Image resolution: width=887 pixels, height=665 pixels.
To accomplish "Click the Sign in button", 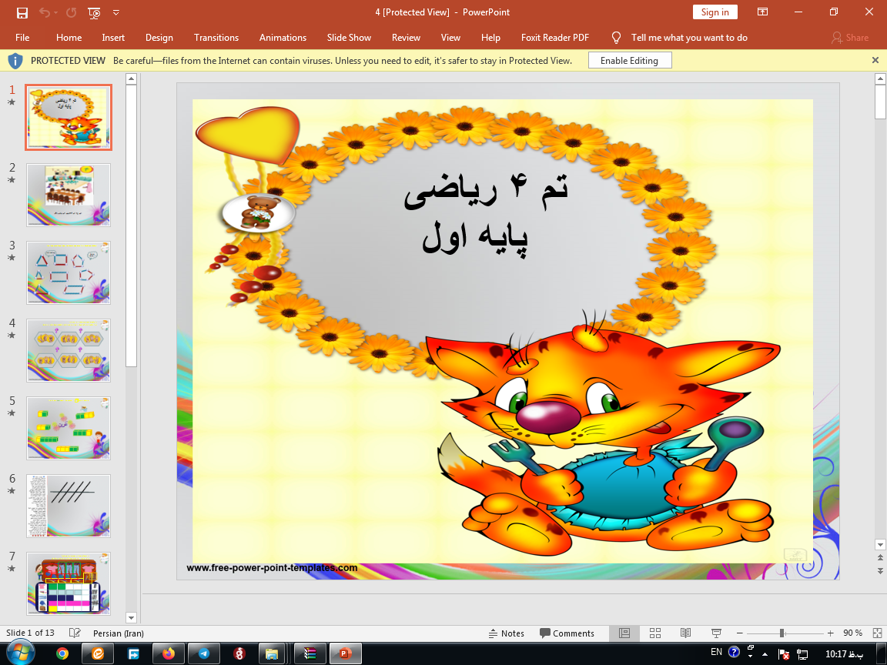I will (x=715, y=12).
